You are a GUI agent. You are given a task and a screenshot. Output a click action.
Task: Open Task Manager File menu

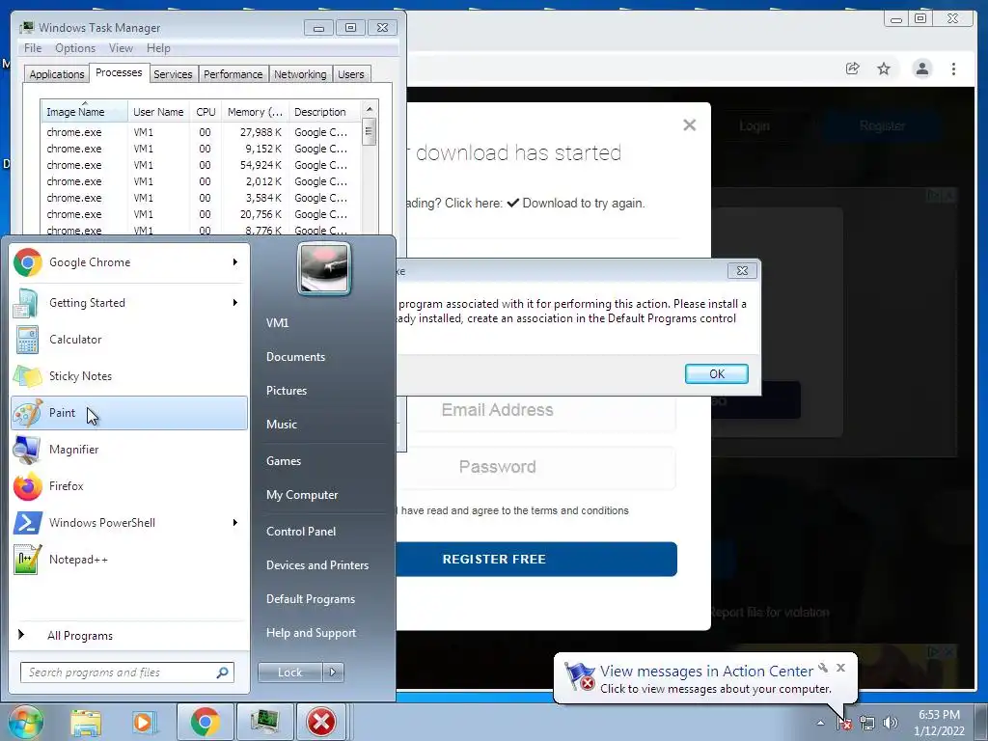click(x=33, y=48)
